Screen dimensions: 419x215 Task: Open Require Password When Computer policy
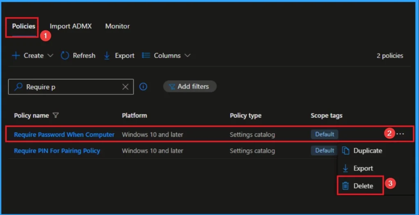pyautogui.click(x=64, y=134)
